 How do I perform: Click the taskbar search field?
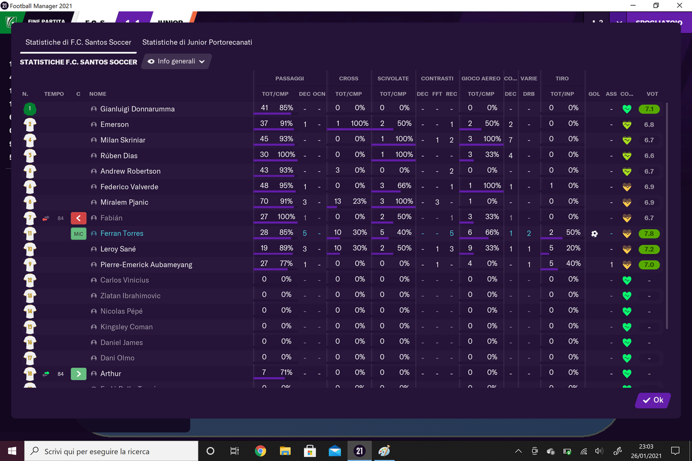(x=111, y=451)
